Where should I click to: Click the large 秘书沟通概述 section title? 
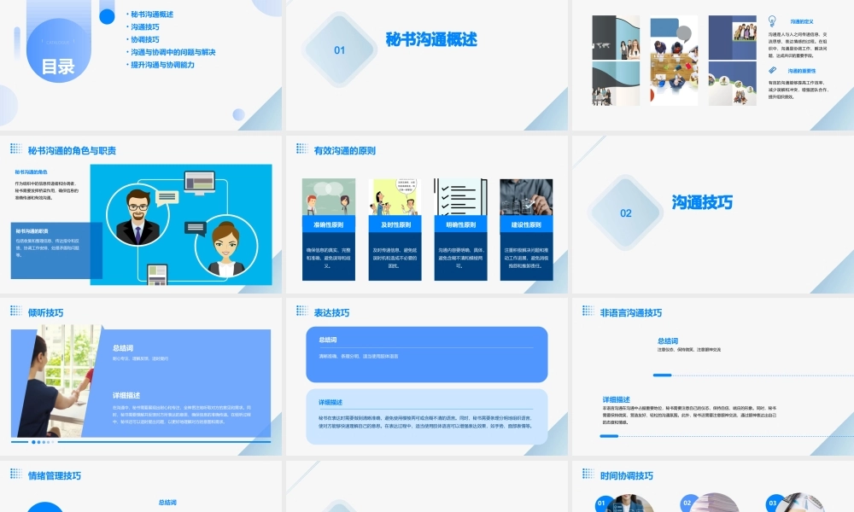point(431,39)
